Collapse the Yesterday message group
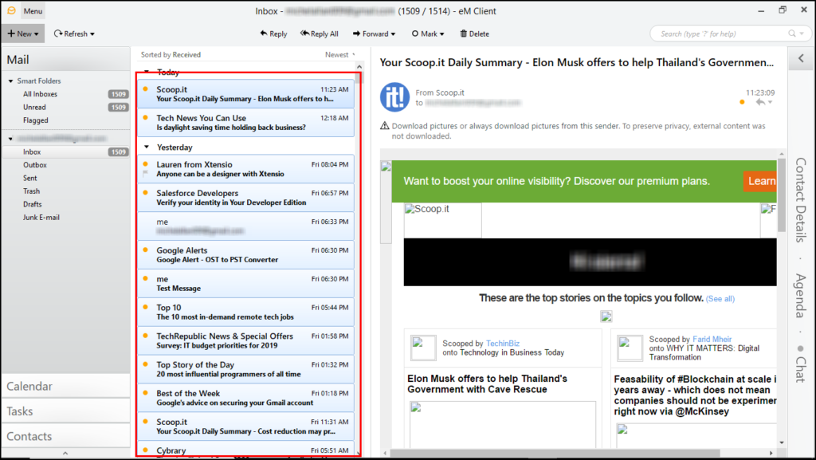 (147, 147)
